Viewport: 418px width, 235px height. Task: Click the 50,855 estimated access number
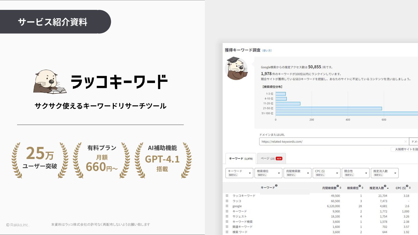click(315, 67)
